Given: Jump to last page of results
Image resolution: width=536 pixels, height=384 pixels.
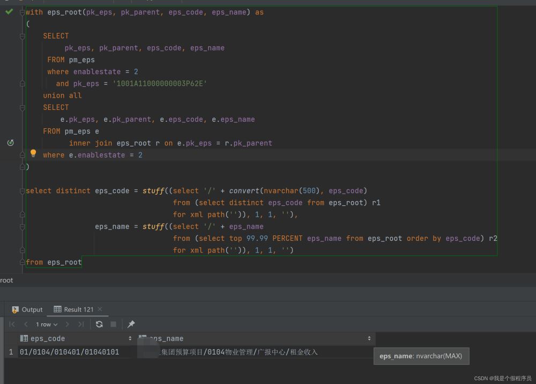Looking at the screenshot, I should coord(81,324).
